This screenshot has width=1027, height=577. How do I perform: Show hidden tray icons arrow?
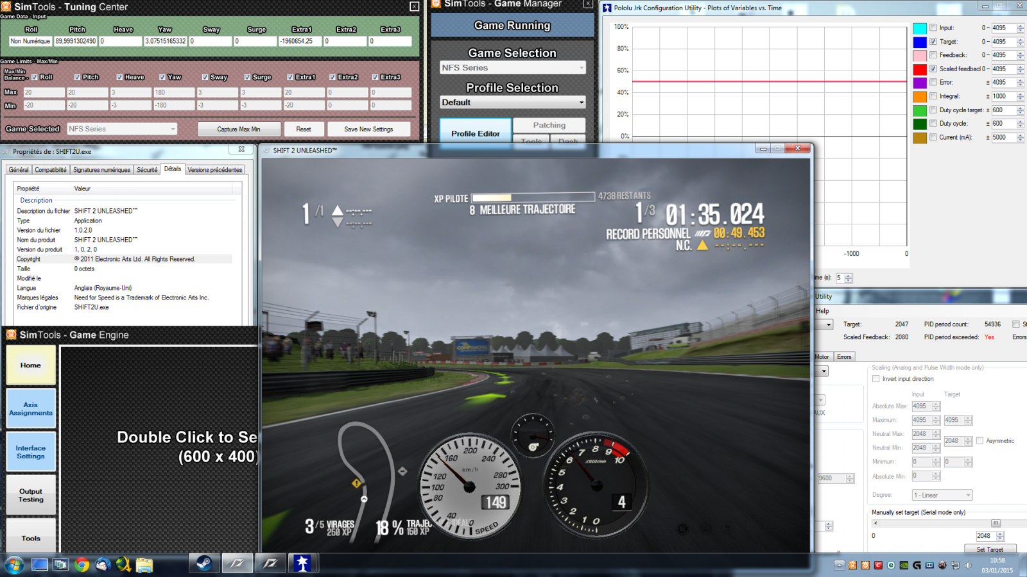click(x=839, y=565)
